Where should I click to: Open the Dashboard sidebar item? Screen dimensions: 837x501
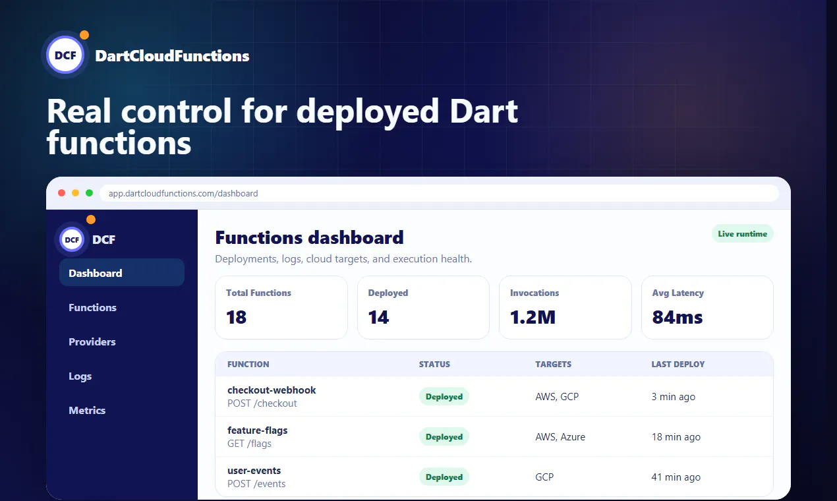[x=122, y=273]
